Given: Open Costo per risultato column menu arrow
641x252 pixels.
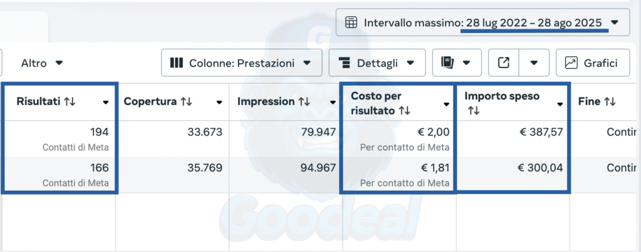Looking at the screenshot, I should click(446, 104).
